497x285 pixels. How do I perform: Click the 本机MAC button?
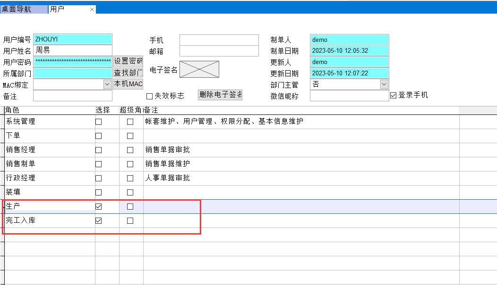128,84
